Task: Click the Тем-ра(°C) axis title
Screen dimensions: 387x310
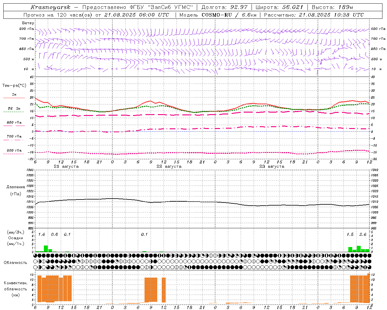Action: (14, 86)
